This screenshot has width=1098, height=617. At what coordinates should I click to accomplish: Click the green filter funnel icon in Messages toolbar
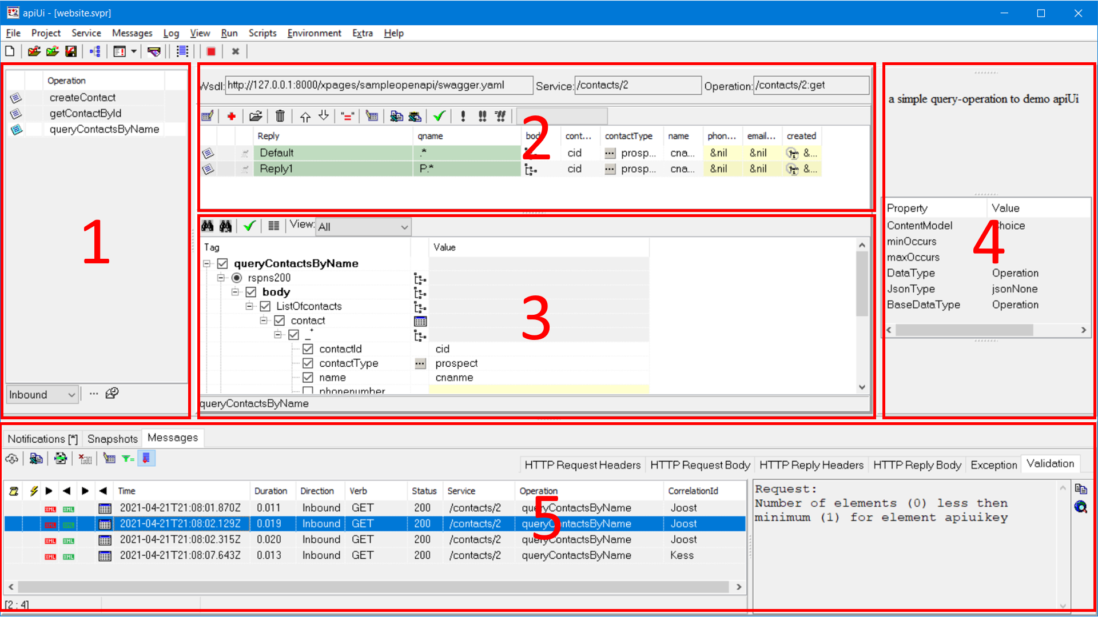click(128, 458)
